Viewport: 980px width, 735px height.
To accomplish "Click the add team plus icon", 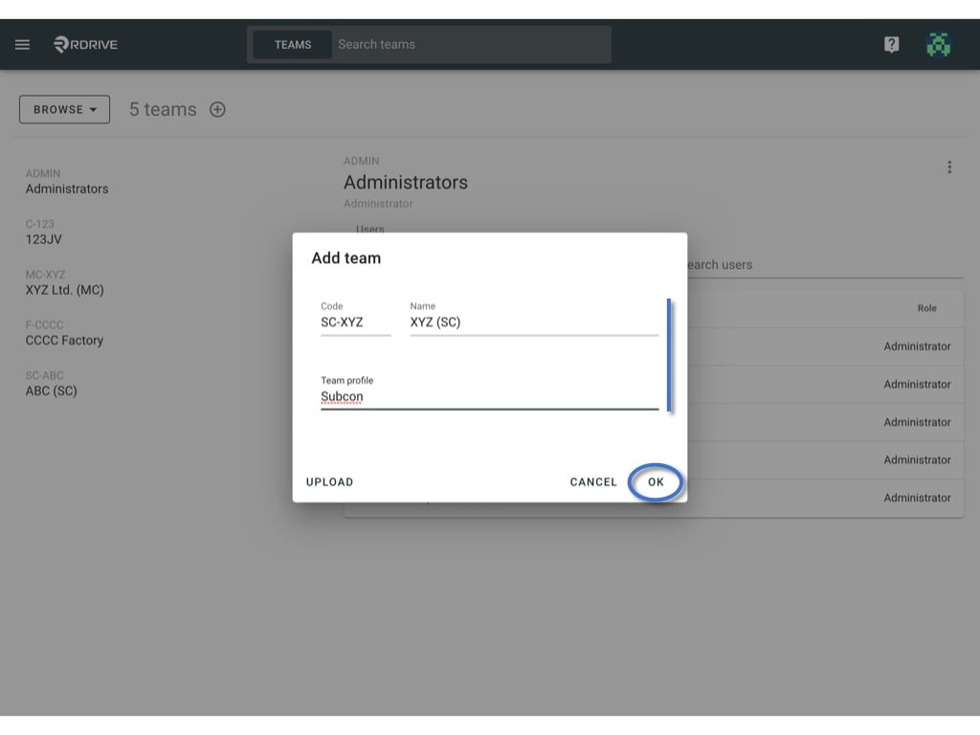I will tap(217, 109).
